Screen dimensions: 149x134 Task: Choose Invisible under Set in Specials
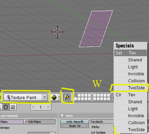pyautogui.click(x=131, y=74)
